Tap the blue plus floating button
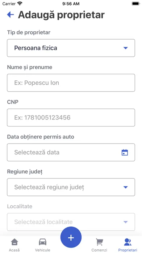Viewport: 142px width, 253px height. (71, 237)
